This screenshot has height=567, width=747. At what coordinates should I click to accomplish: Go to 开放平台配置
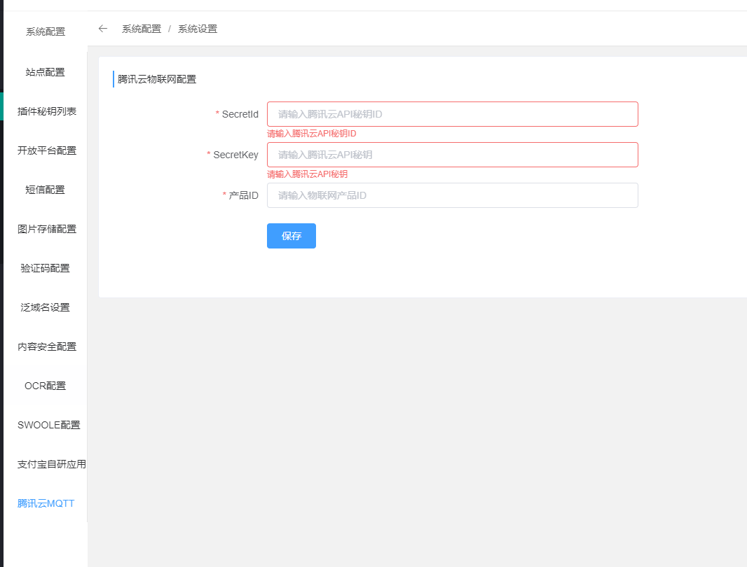pyautogui.click(x=47, y=150)
